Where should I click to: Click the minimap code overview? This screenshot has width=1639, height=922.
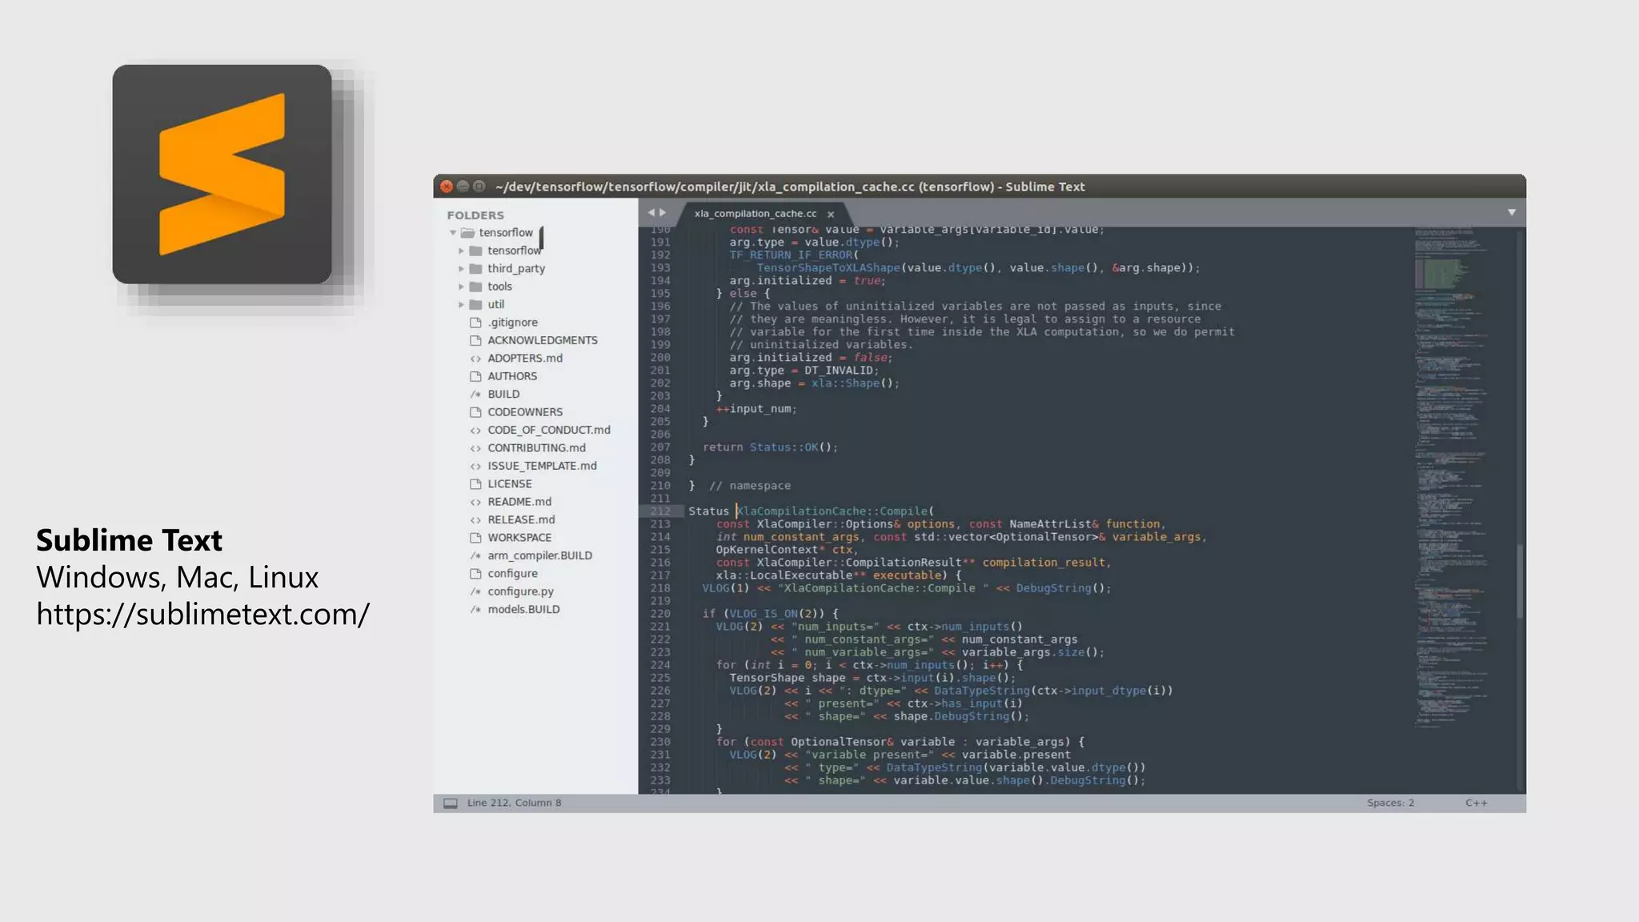coord(1450,480)
